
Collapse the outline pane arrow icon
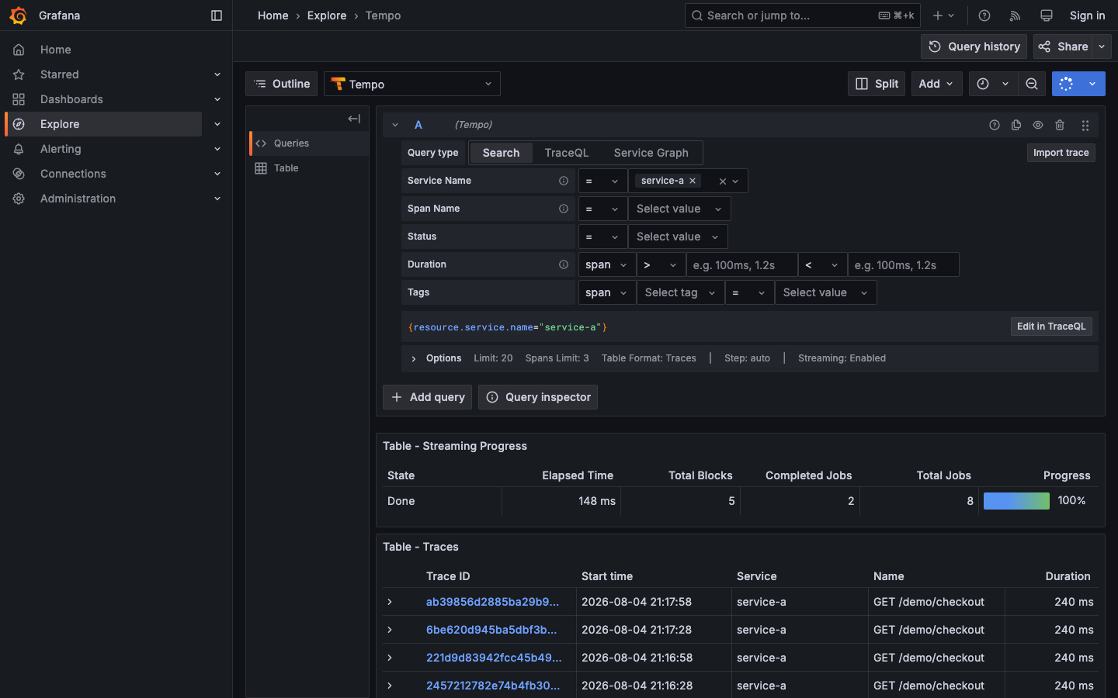pyautogui.click(x=354, y=119)
